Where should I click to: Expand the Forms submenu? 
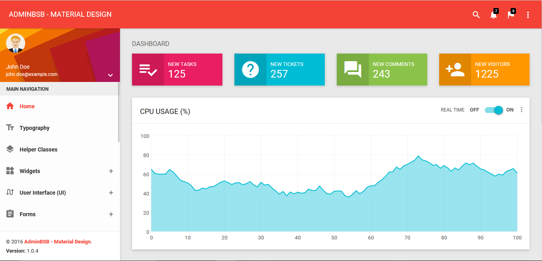[x=111, y=214]
